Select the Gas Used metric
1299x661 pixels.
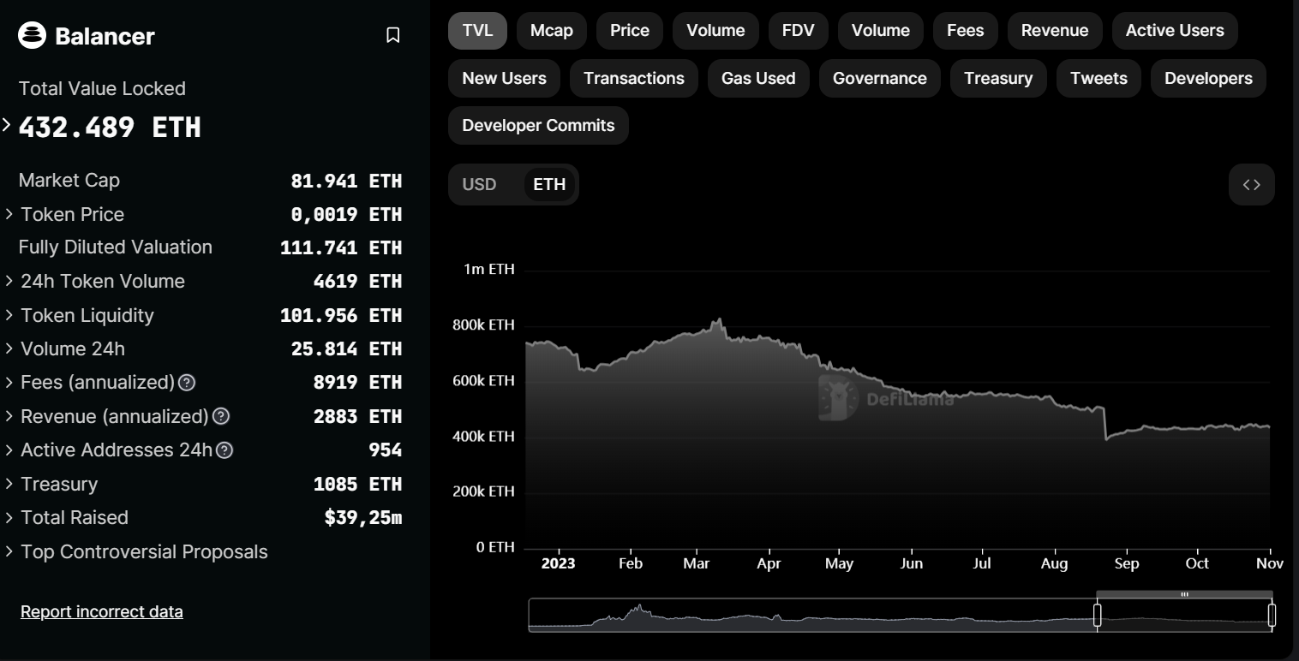(x=758, y=78)
